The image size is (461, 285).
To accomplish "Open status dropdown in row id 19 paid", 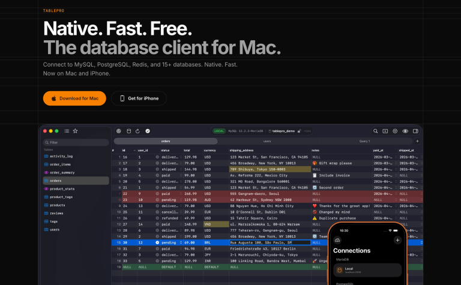I will (x=181, y=175).
